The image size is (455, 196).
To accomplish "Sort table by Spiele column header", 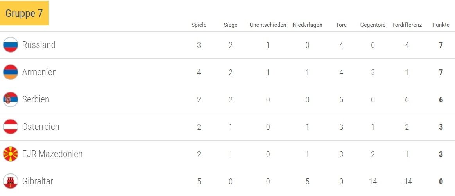I will pyautogui.click(x=199, y=25).
